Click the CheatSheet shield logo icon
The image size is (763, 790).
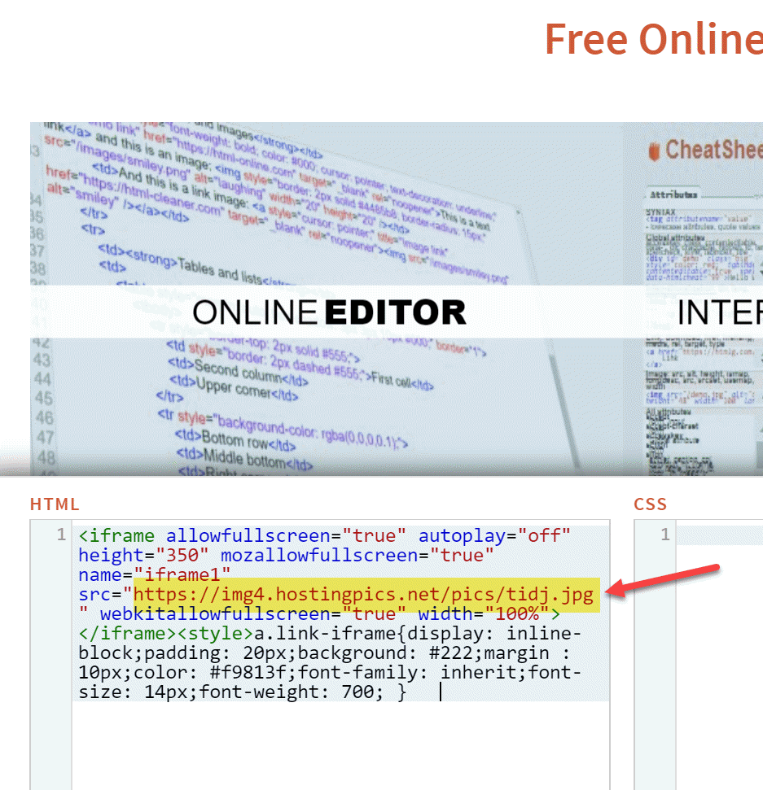point(652,151)
